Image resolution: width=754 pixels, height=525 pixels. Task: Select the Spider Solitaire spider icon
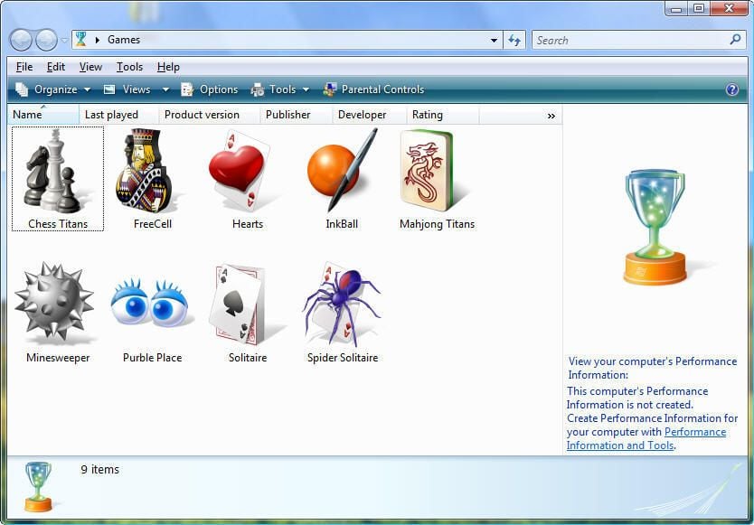click(342, 305)
